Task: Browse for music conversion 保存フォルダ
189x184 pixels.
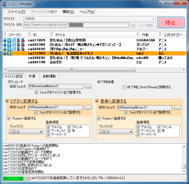Action: point(178,108)
